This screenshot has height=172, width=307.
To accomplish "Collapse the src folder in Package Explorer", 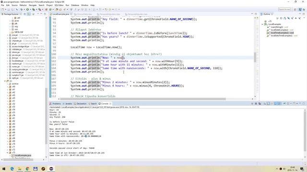I will click(x=5, y=81).
